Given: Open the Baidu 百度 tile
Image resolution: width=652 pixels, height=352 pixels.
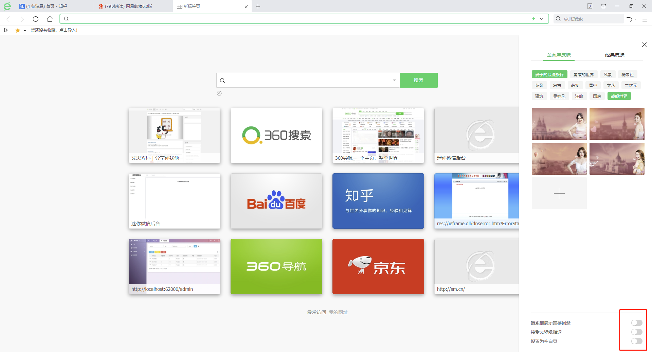Looking at the screenshot, I should 276,201.
